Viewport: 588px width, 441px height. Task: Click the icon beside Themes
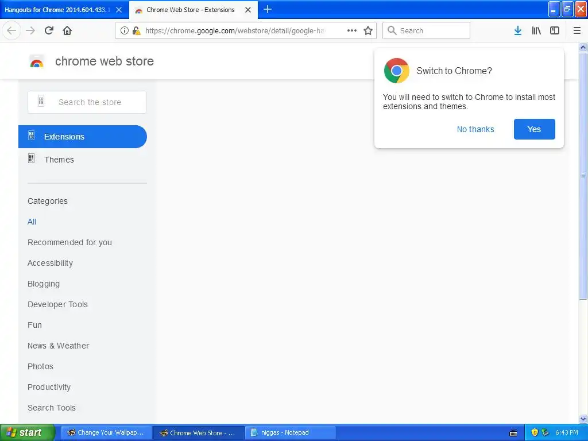pyautogui.click(x=32, y=158)
